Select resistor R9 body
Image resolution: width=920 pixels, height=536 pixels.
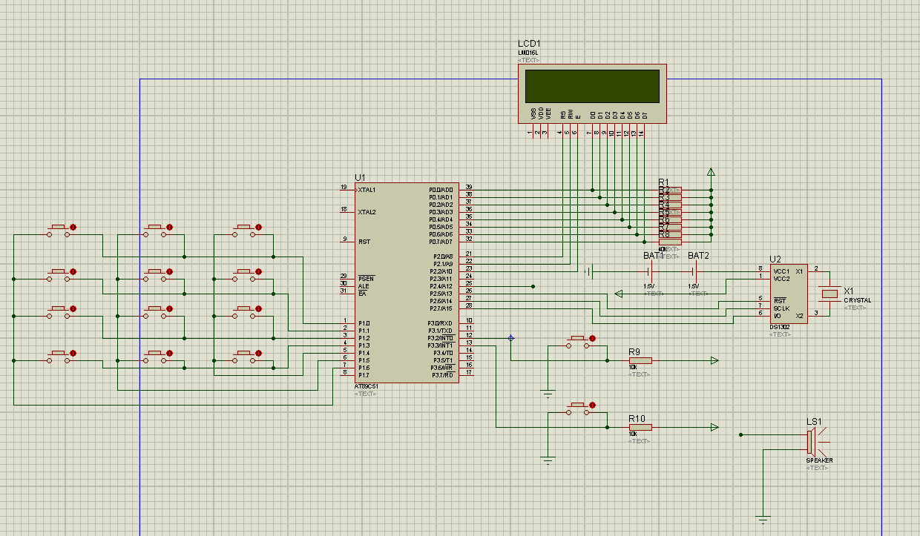coord(640,360)
